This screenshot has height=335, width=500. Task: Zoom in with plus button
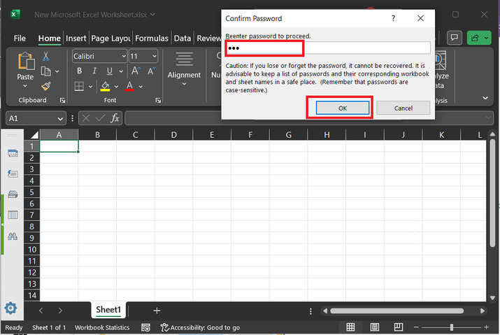(486, 327)
